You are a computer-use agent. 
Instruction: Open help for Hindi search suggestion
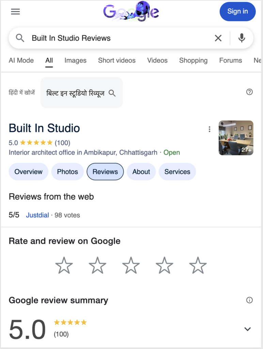click(x=249, y=92)
